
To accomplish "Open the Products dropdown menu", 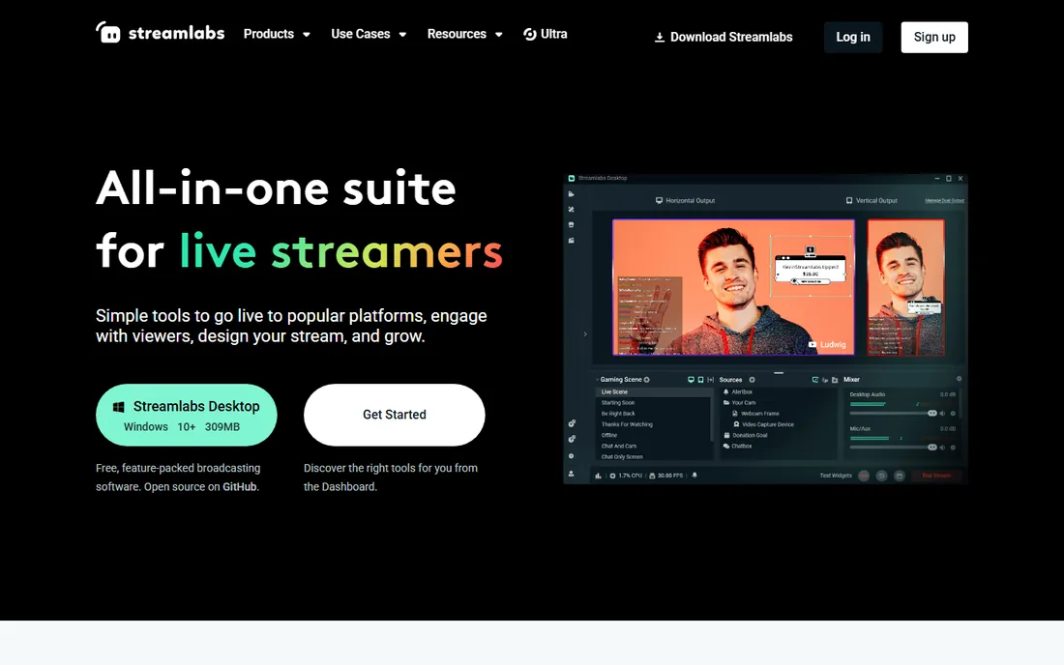I will [x=277, y=34].
